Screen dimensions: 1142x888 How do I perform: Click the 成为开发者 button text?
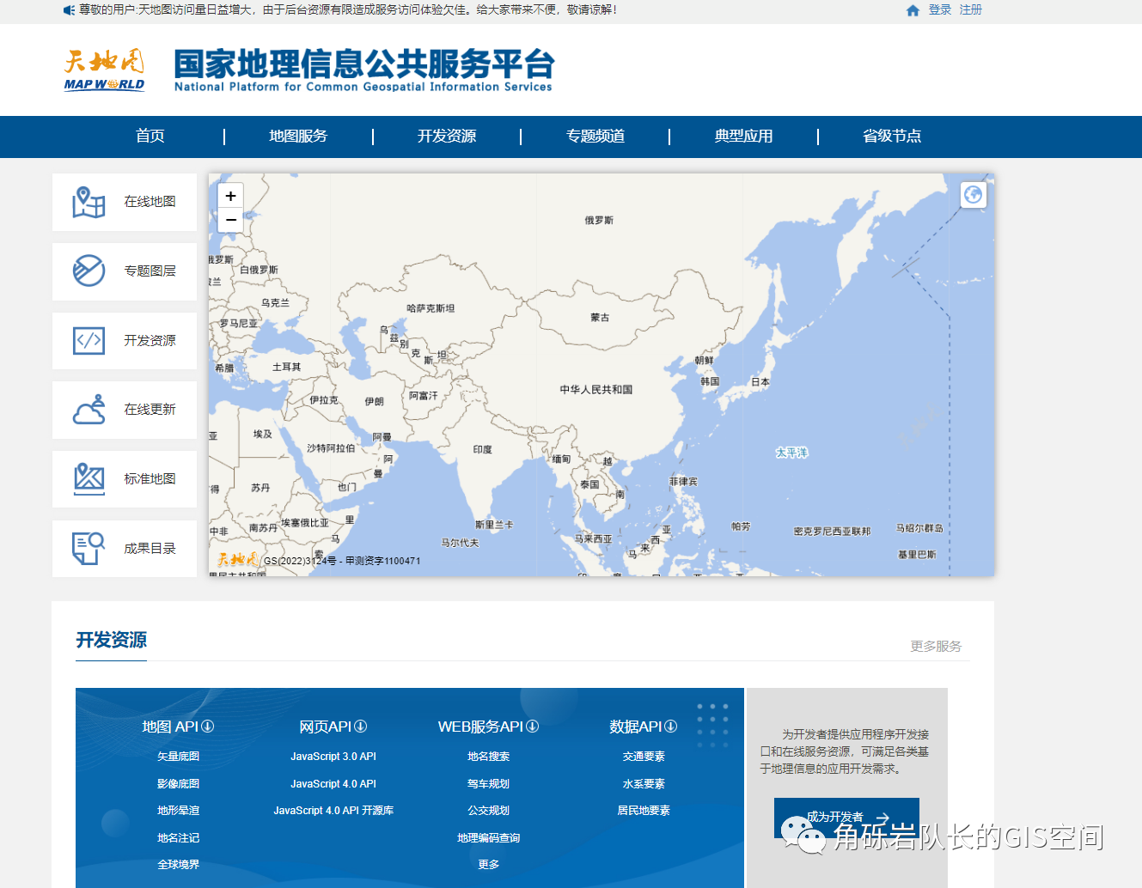point(834,818)
